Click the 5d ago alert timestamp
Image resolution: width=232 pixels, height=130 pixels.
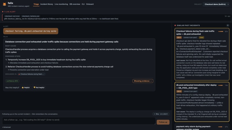pos(227,16)
